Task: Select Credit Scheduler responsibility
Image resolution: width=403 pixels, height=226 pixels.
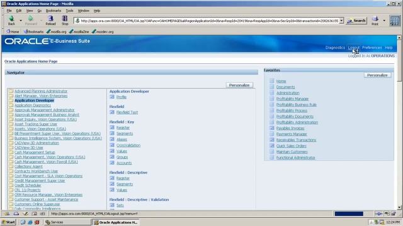Action: tap(28, 185)
